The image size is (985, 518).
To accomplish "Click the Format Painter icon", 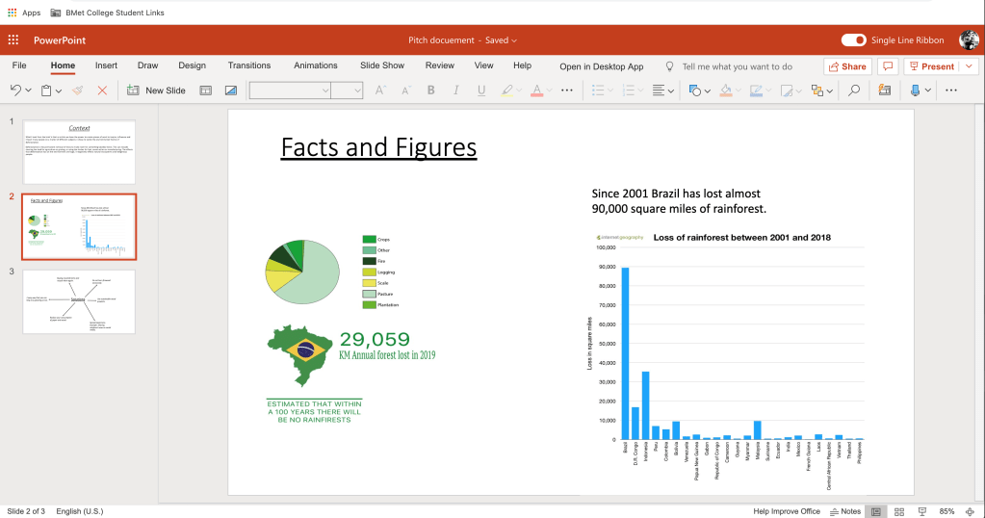I will pyautogui.click(x=77, y=91).
